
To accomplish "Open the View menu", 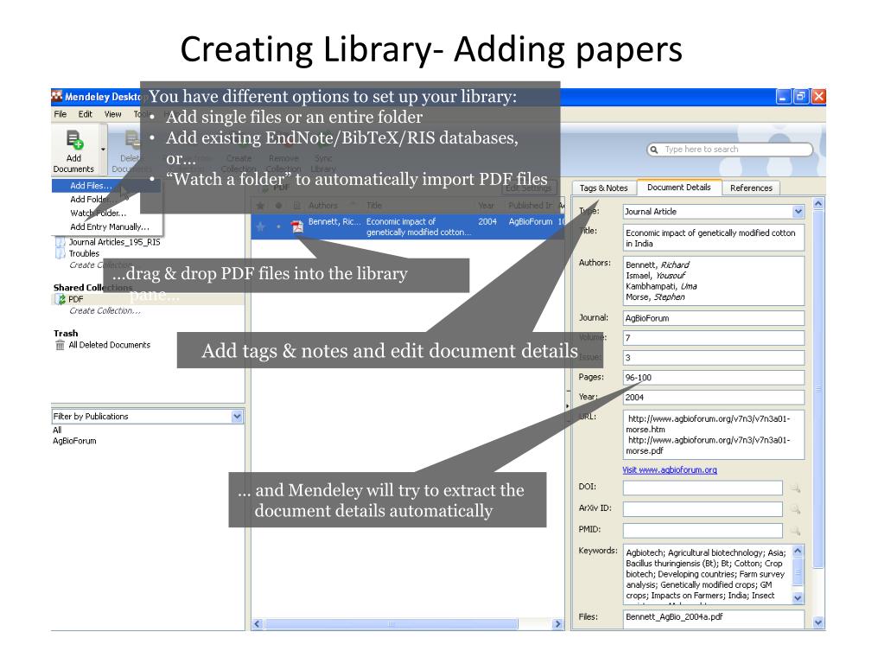I will coord(113,114).
